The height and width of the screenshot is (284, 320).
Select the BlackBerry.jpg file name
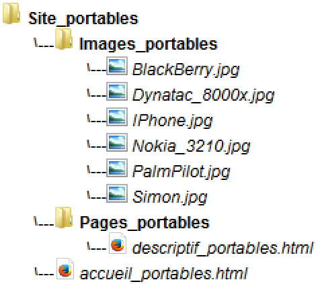[x=186, y=70]
